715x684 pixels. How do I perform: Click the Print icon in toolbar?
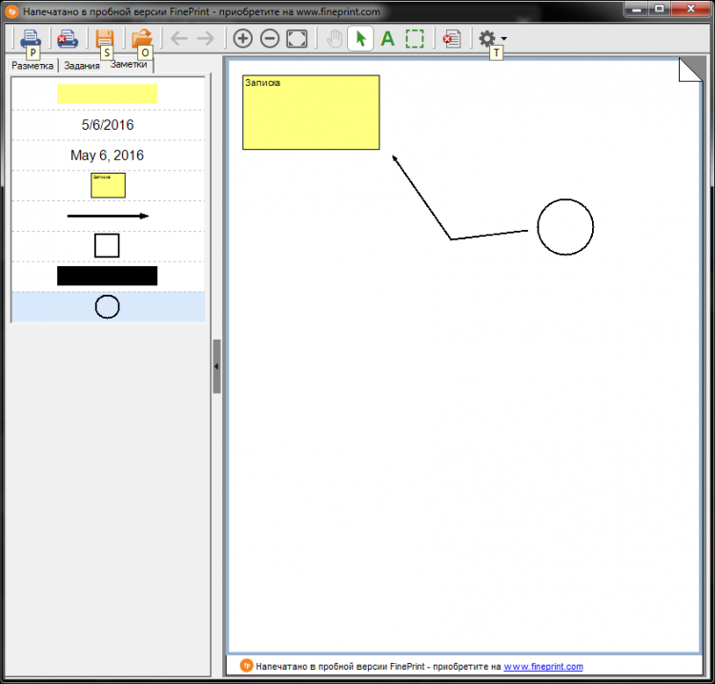[x=31, y=38]
